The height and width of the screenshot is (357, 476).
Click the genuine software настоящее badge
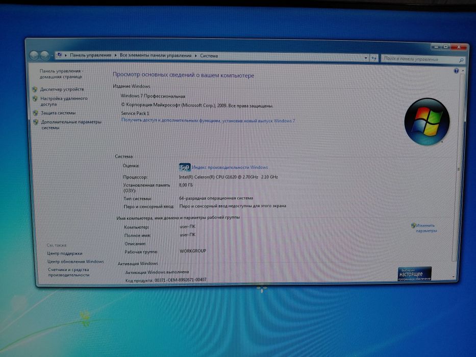[414, 273]
